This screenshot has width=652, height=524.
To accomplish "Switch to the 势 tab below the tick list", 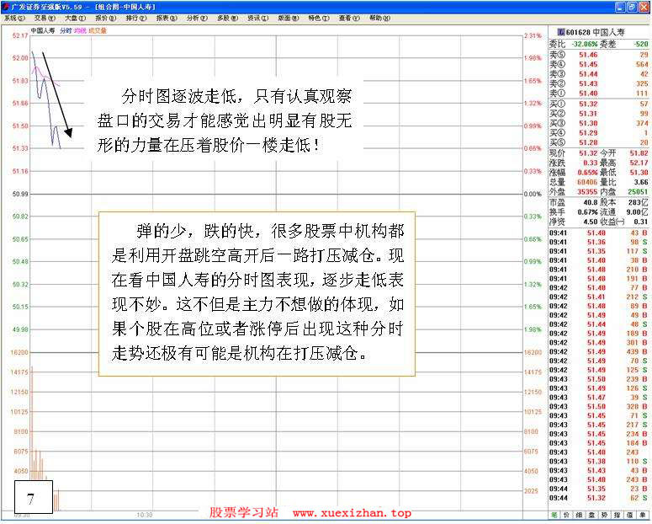I will click(x=605, y=516).
